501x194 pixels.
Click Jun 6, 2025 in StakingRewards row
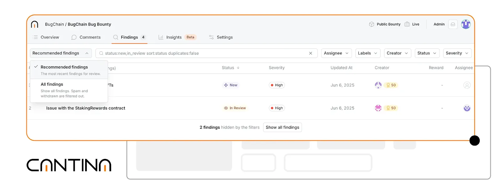click(343, 108)
